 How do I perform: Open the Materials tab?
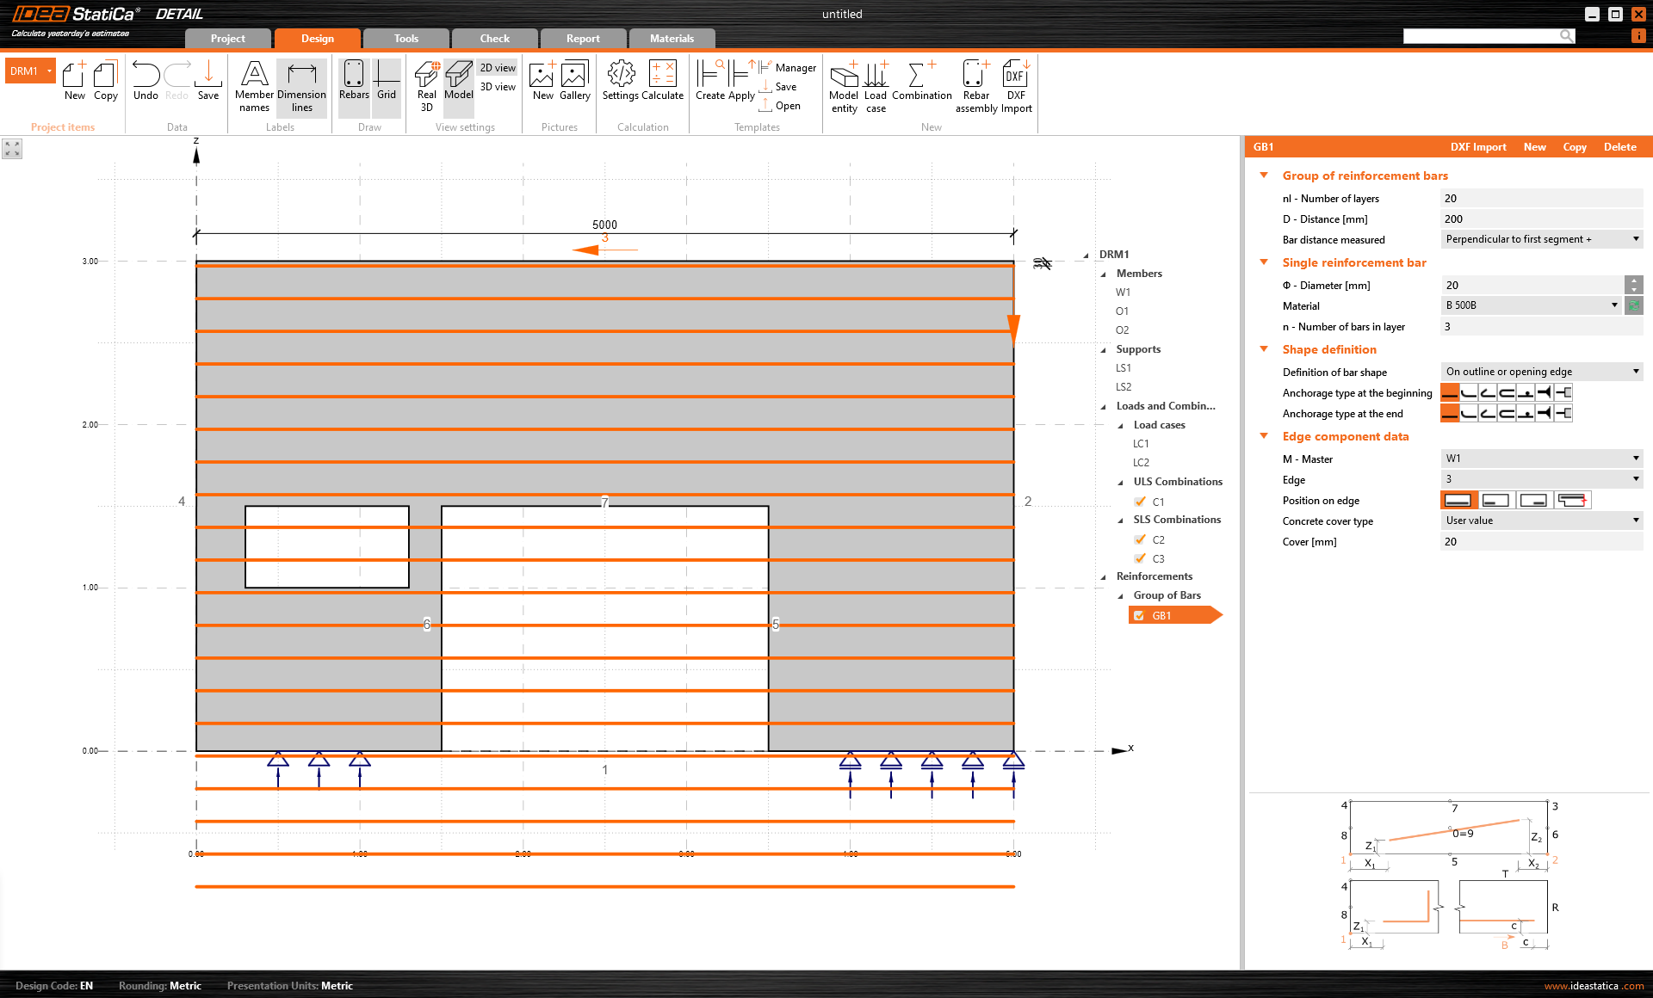(x=671, y=38)
